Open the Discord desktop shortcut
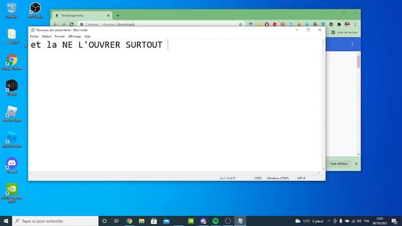The image size is (402, 226). tap(12, 166)
